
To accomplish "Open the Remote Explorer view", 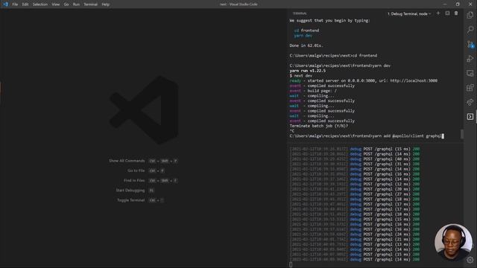I will click(x=470, y=73).
